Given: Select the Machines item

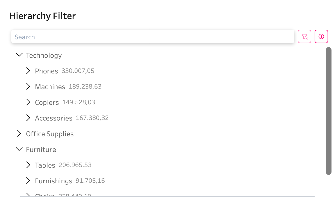Looking at the screenshot, I should coord(50,87).
